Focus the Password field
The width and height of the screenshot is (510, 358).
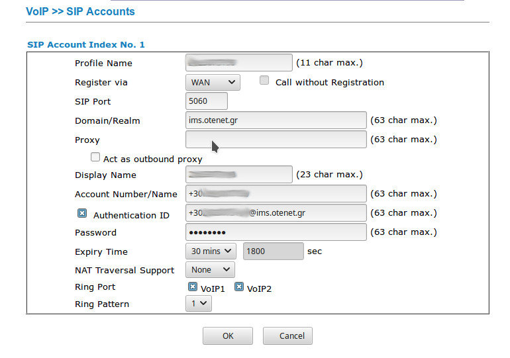tap(276, 232)
